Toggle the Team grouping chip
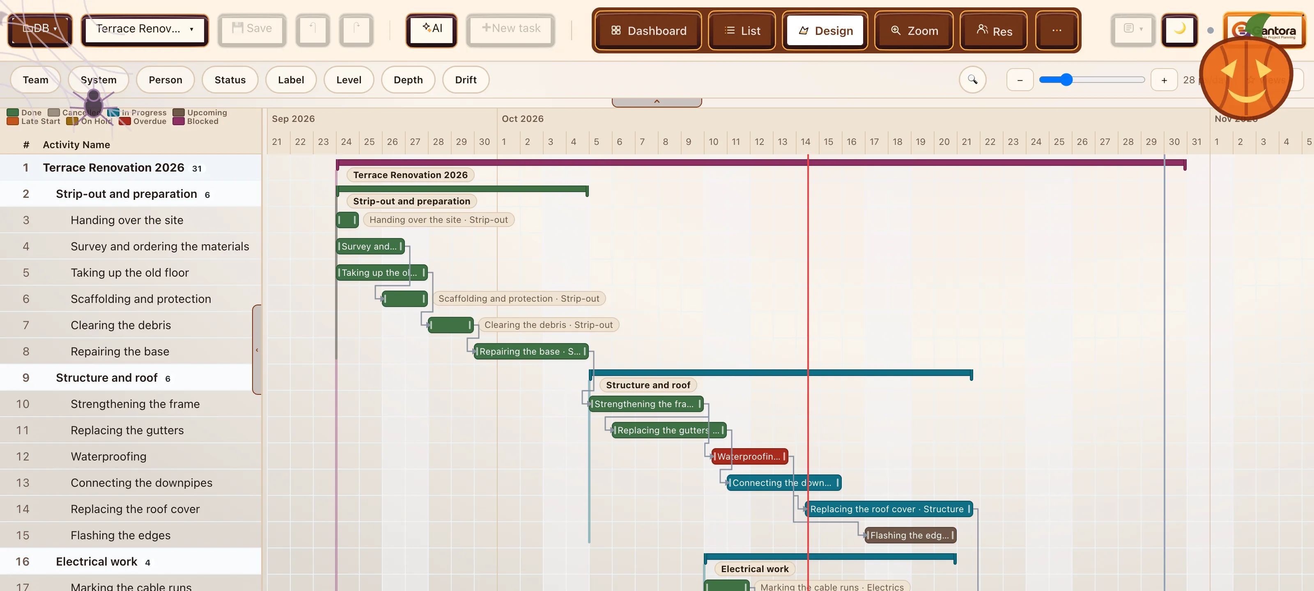 (x=36, y=80)
